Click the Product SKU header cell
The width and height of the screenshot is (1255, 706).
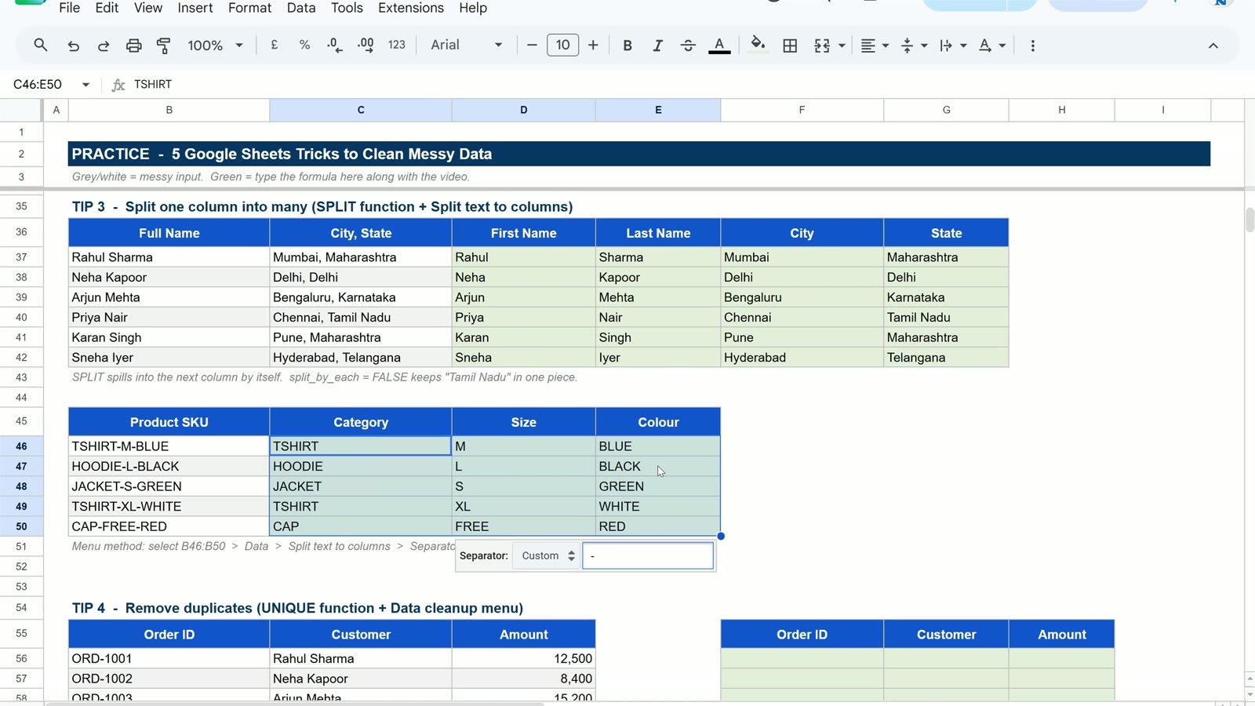pos(169,422)
